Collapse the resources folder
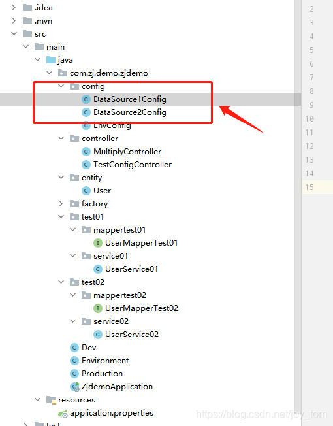The height and width of the screenshot is (426, 333). tap(37, 399)
